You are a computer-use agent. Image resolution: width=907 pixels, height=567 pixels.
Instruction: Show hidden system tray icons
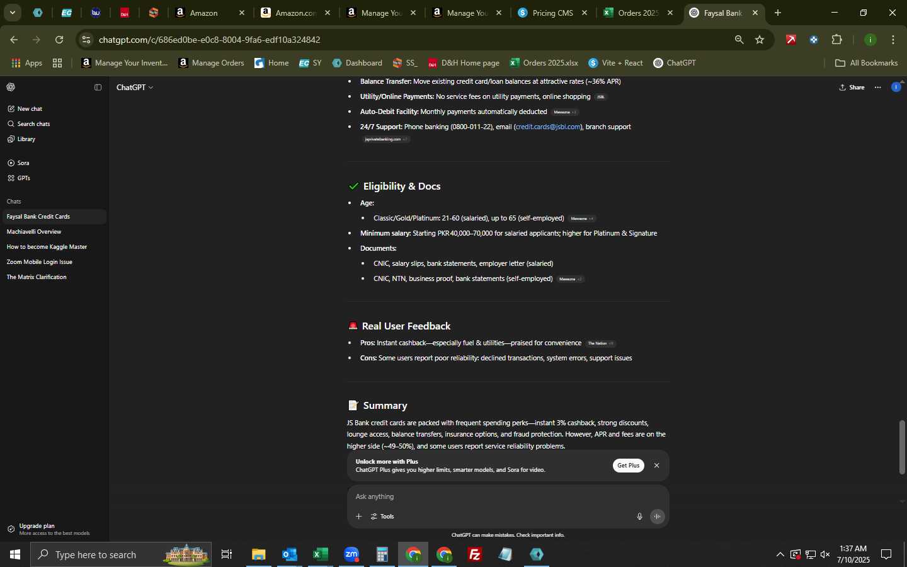(780, 554)
